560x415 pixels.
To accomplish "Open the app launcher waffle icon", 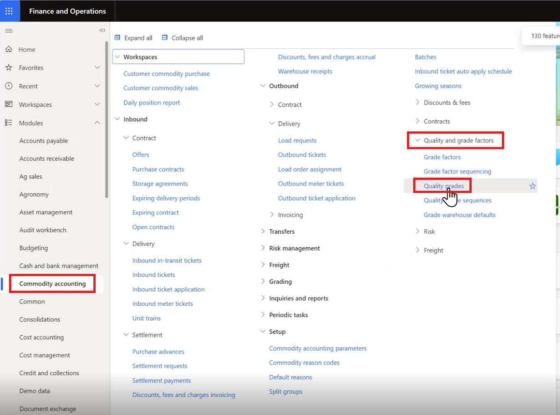I will [x=9, y=11].
